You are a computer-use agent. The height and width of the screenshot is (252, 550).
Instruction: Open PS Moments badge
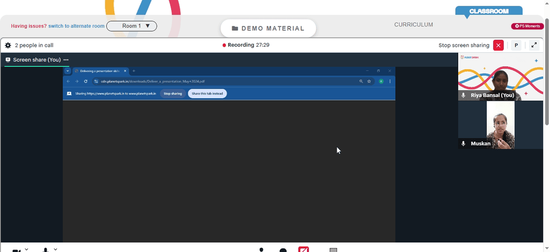527,26
